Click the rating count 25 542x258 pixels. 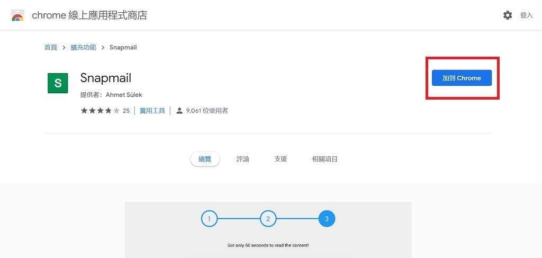[x=126, y=111]
